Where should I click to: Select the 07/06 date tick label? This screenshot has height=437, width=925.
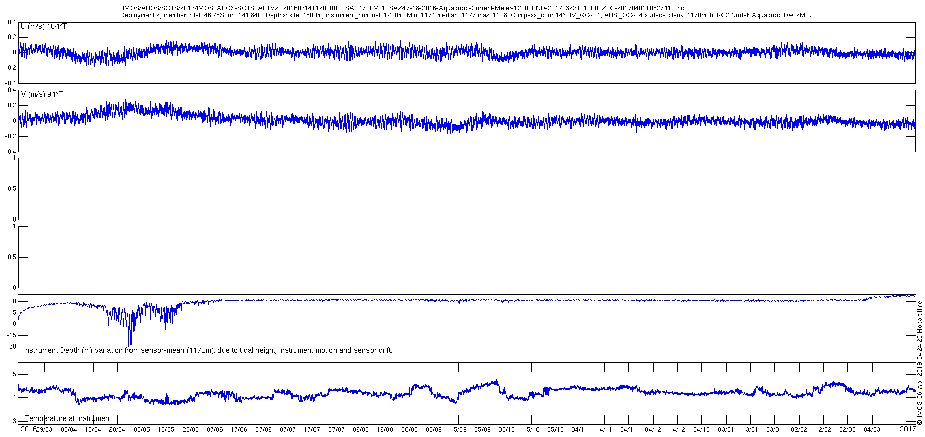click(x=215, y=430)
